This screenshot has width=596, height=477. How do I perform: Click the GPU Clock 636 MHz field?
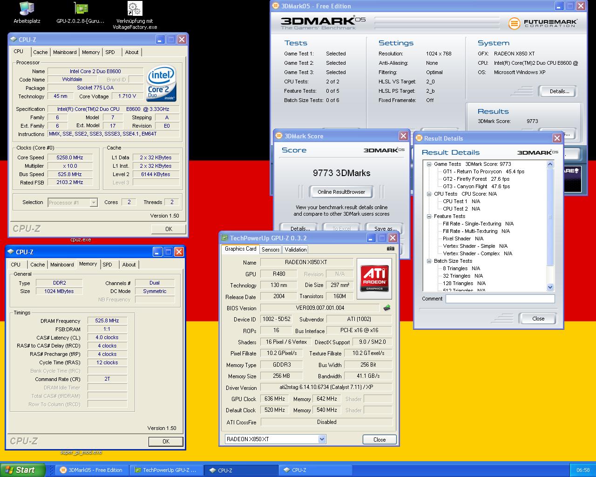pyautogui.click(x=275, y=399)
